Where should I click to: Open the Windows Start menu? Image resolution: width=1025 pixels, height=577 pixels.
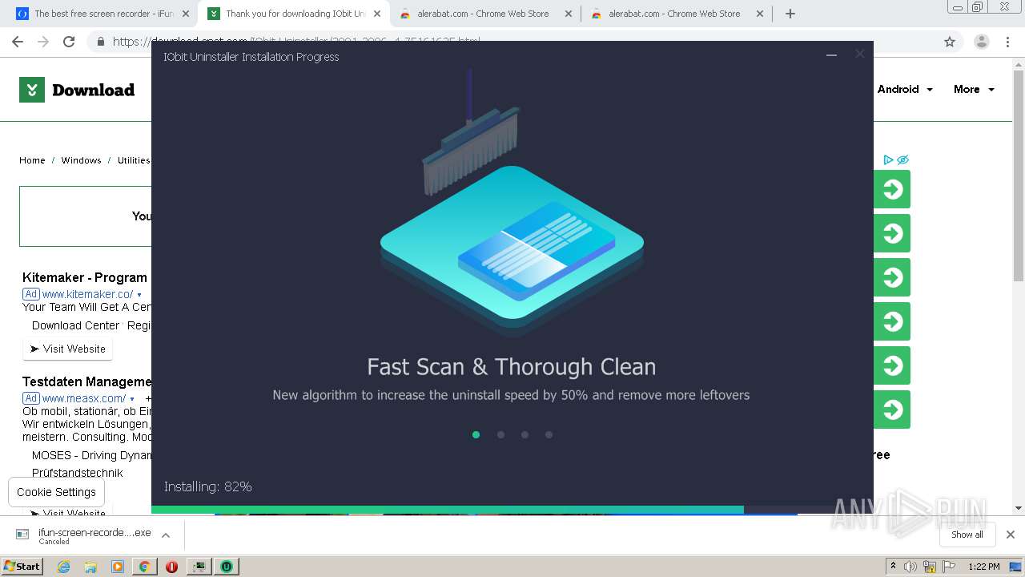coord(22,566)
